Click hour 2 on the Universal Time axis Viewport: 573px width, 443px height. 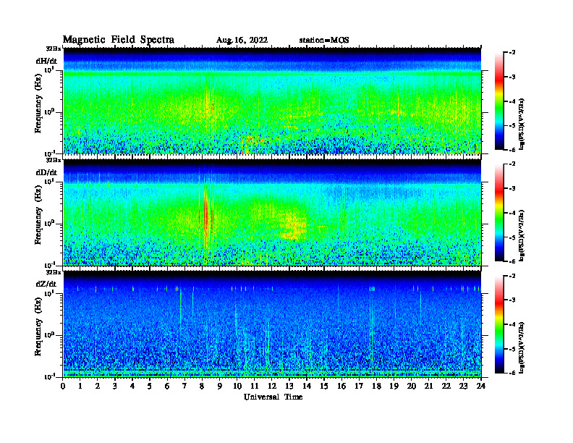[x=98, y=387]
